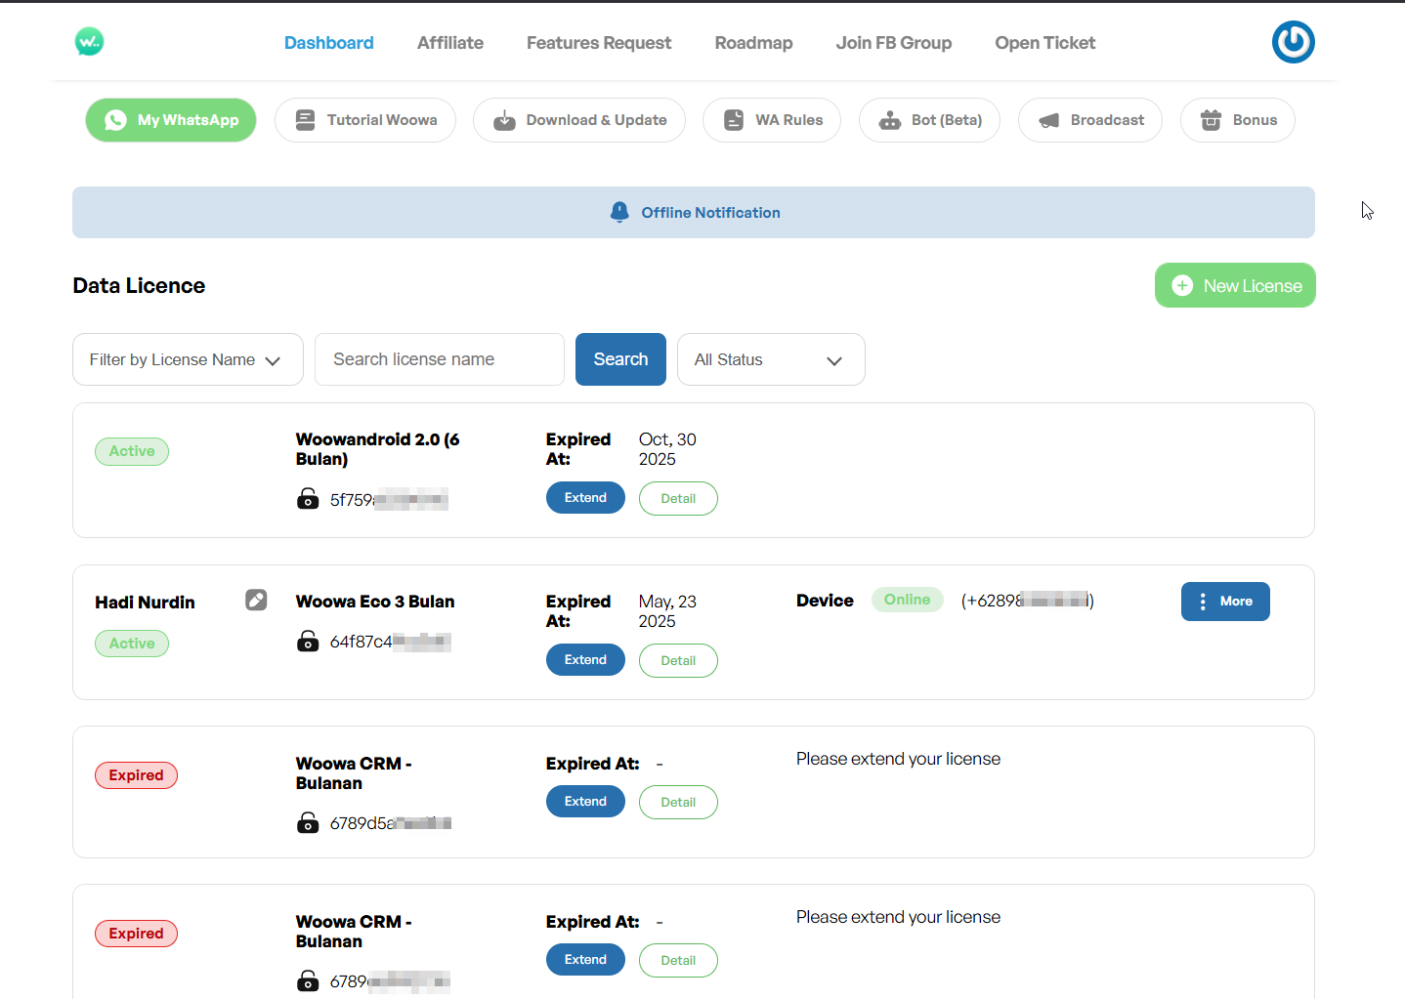Click the power logout icon
Viewport: 1405px width, 999px height.
(x=1293, y=42)
